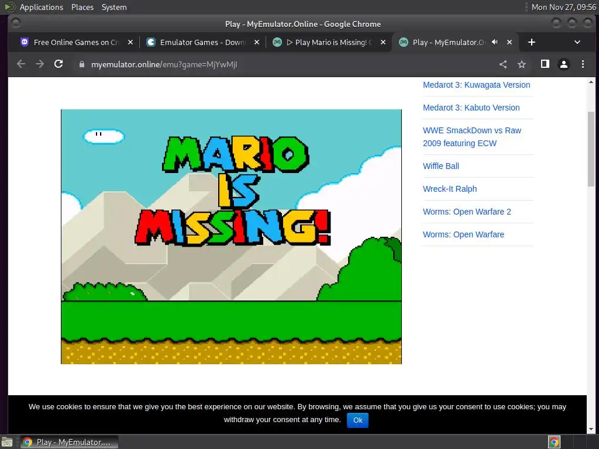The image size is (599, 449).
Task: Select the Play - MyEmulator.Online tab
Action: (x=449, y=42)
